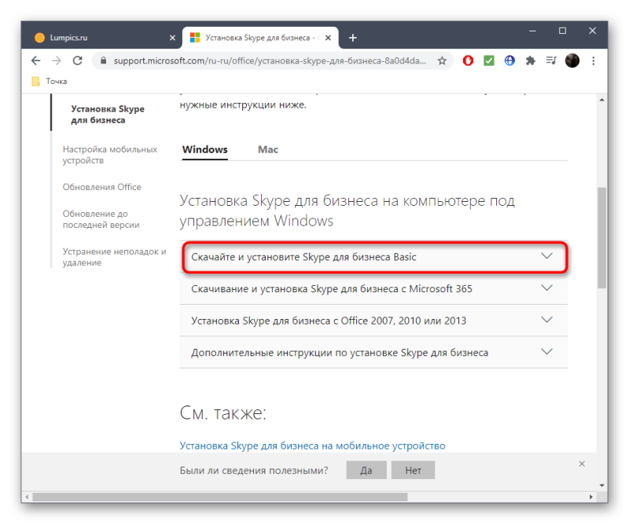
Task: Open a new tab with the plus button
Action: [x=352, y=38]
